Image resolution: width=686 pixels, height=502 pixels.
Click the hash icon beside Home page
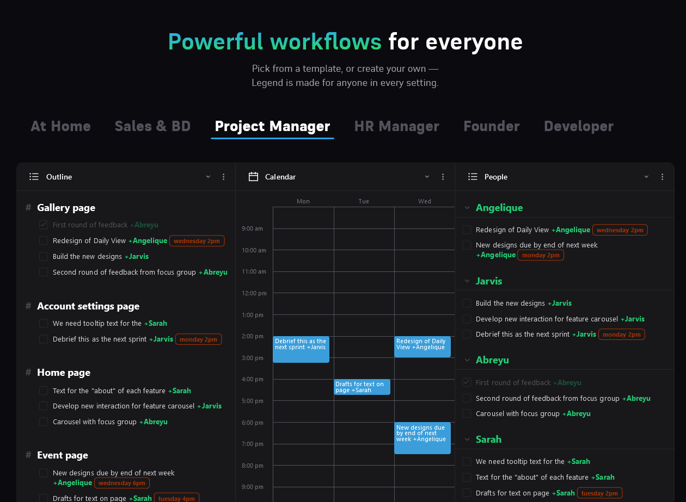[28, 372]
